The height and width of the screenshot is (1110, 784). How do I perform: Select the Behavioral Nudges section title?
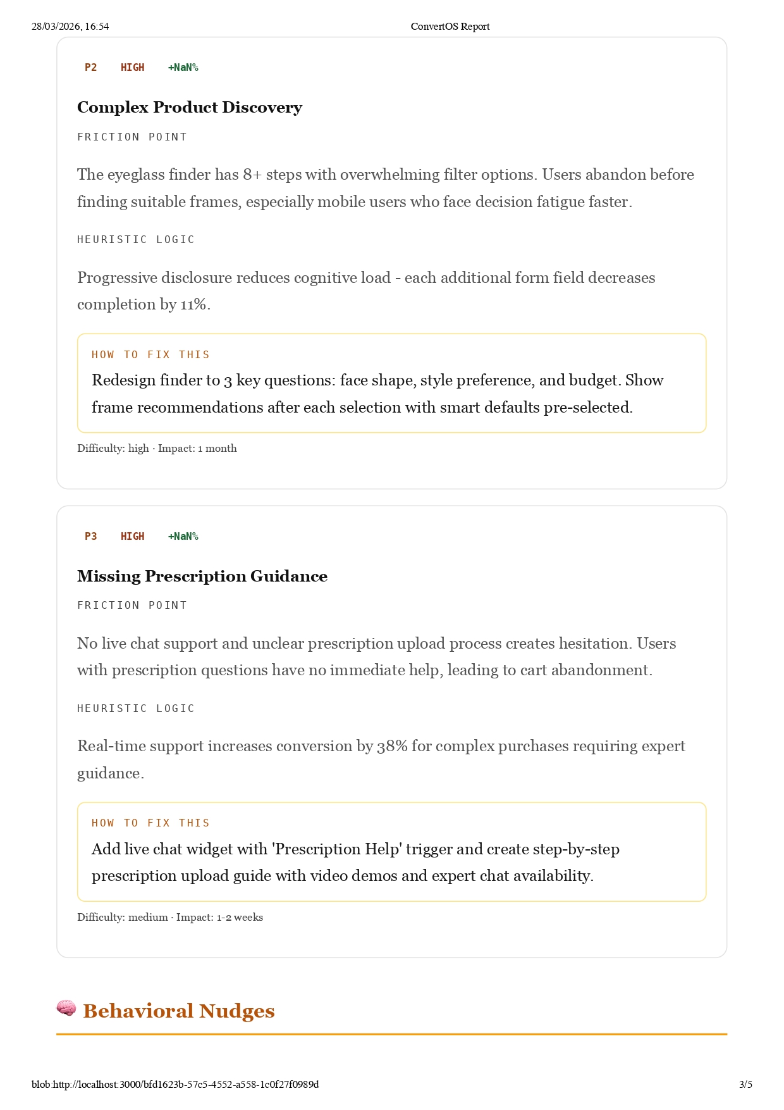pos(179,1011)
